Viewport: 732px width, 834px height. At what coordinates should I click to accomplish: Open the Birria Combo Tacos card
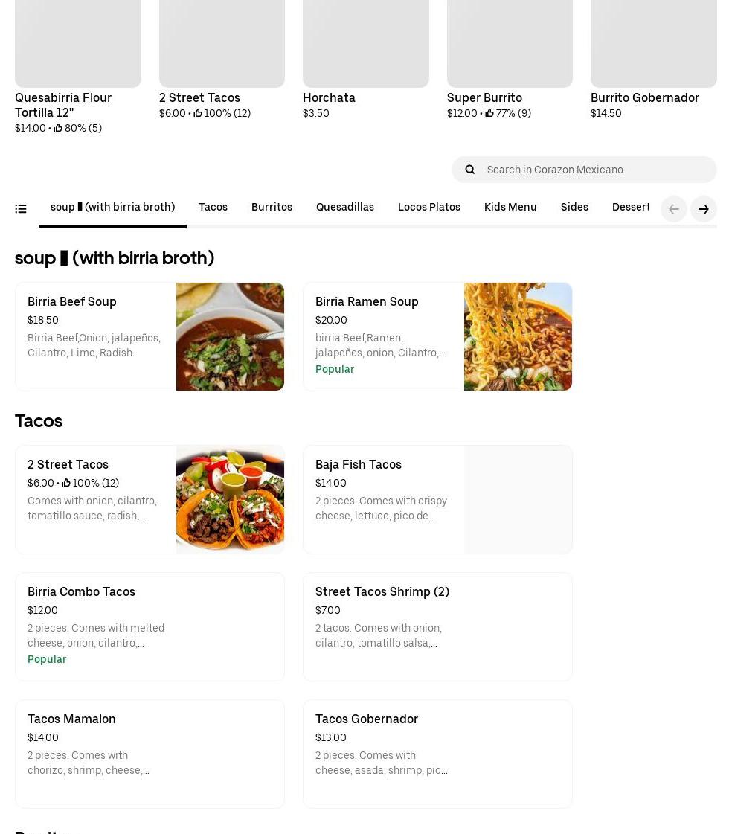point(150,626)
